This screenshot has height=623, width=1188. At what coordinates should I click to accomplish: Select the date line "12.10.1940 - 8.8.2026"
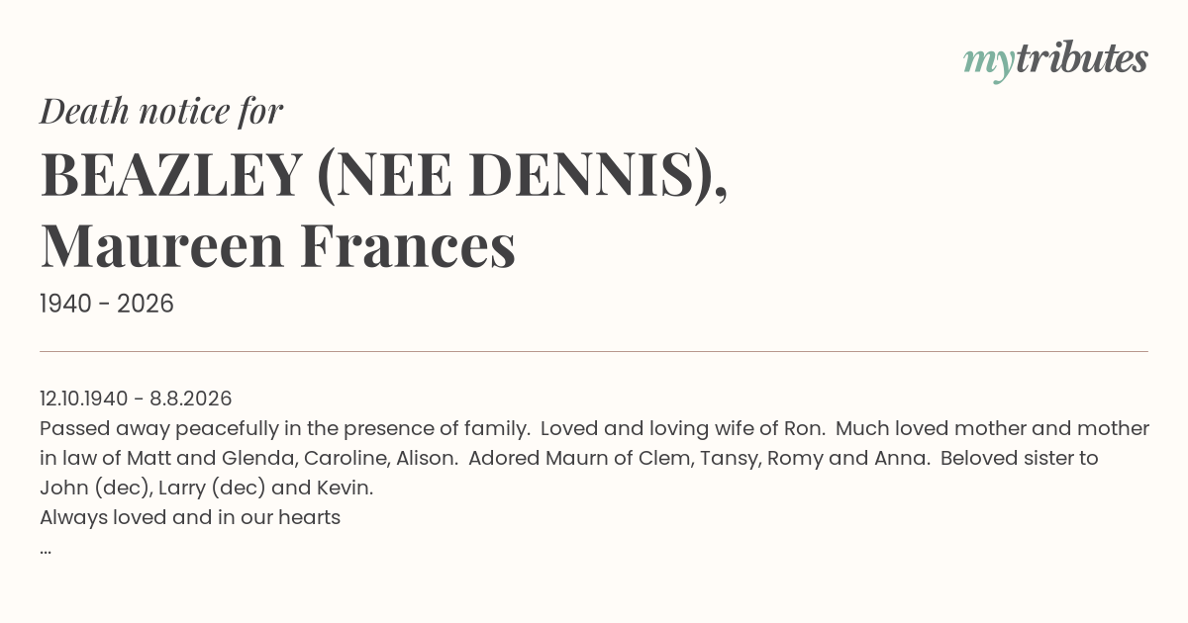click(136, 399)
